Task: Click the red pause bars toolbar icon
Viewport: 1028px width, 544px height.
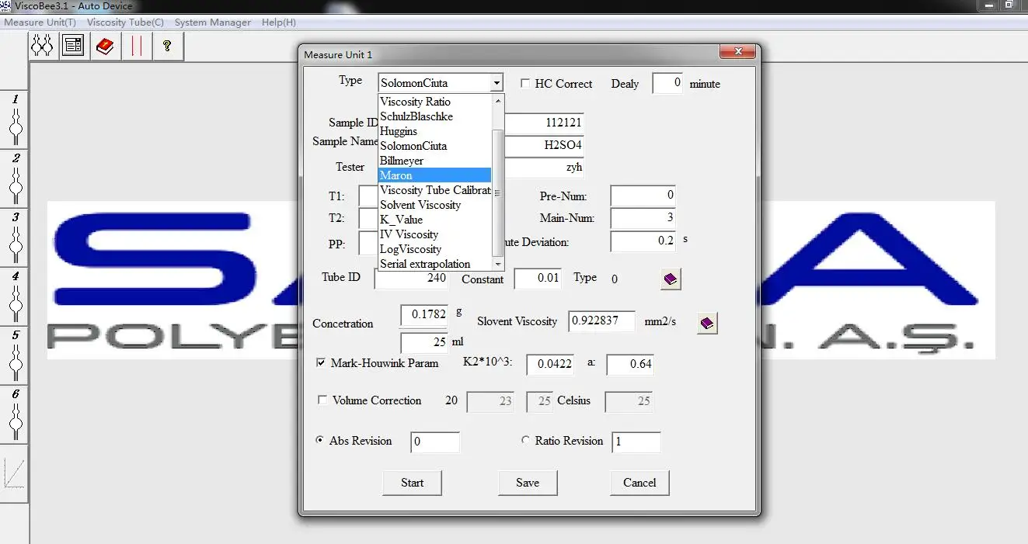Action: (136, 47)
